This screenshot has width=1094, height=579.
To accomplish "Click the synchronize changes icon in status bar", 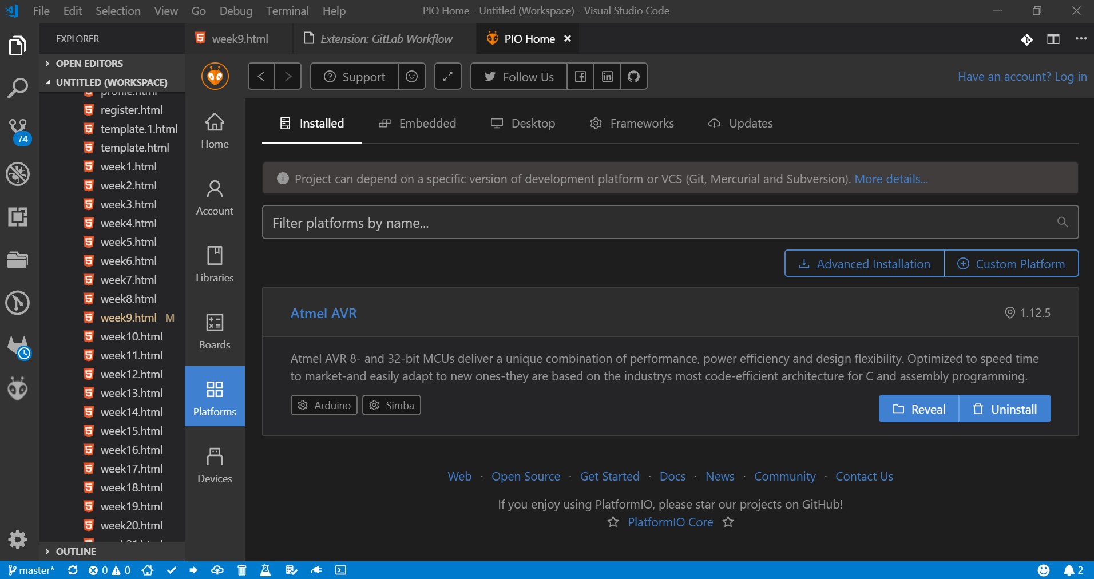I will pos(73,570).
